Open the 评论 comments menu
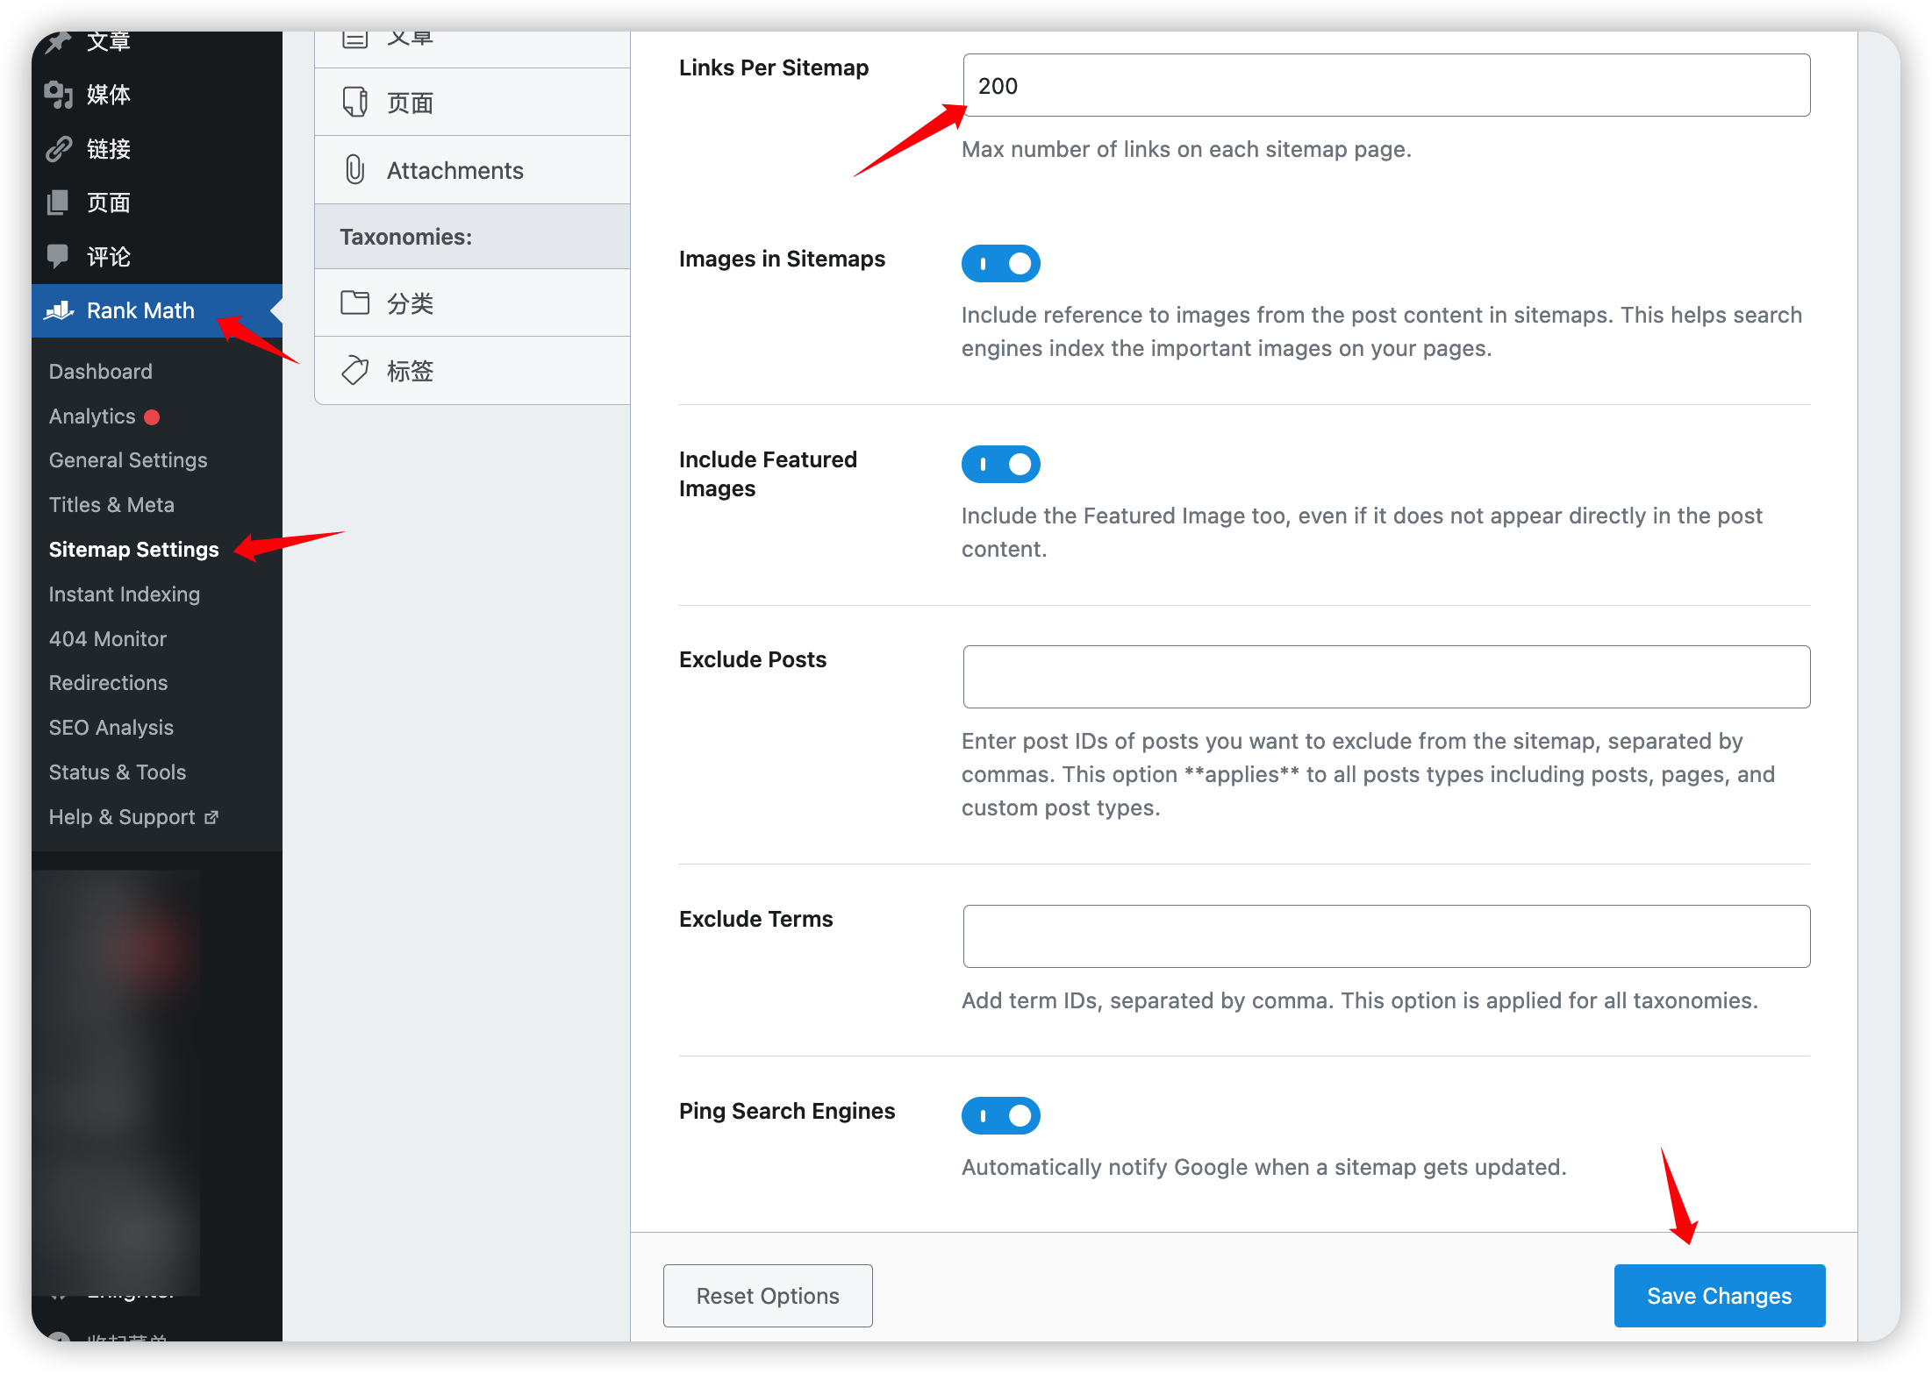 [x=157, y=256]
